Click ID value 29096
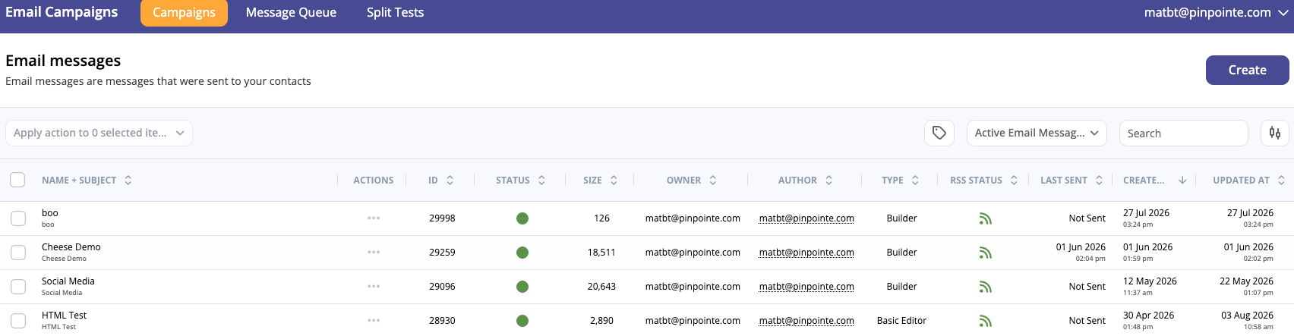Viewport: 1294px width, 336px height. pos(442,287)
